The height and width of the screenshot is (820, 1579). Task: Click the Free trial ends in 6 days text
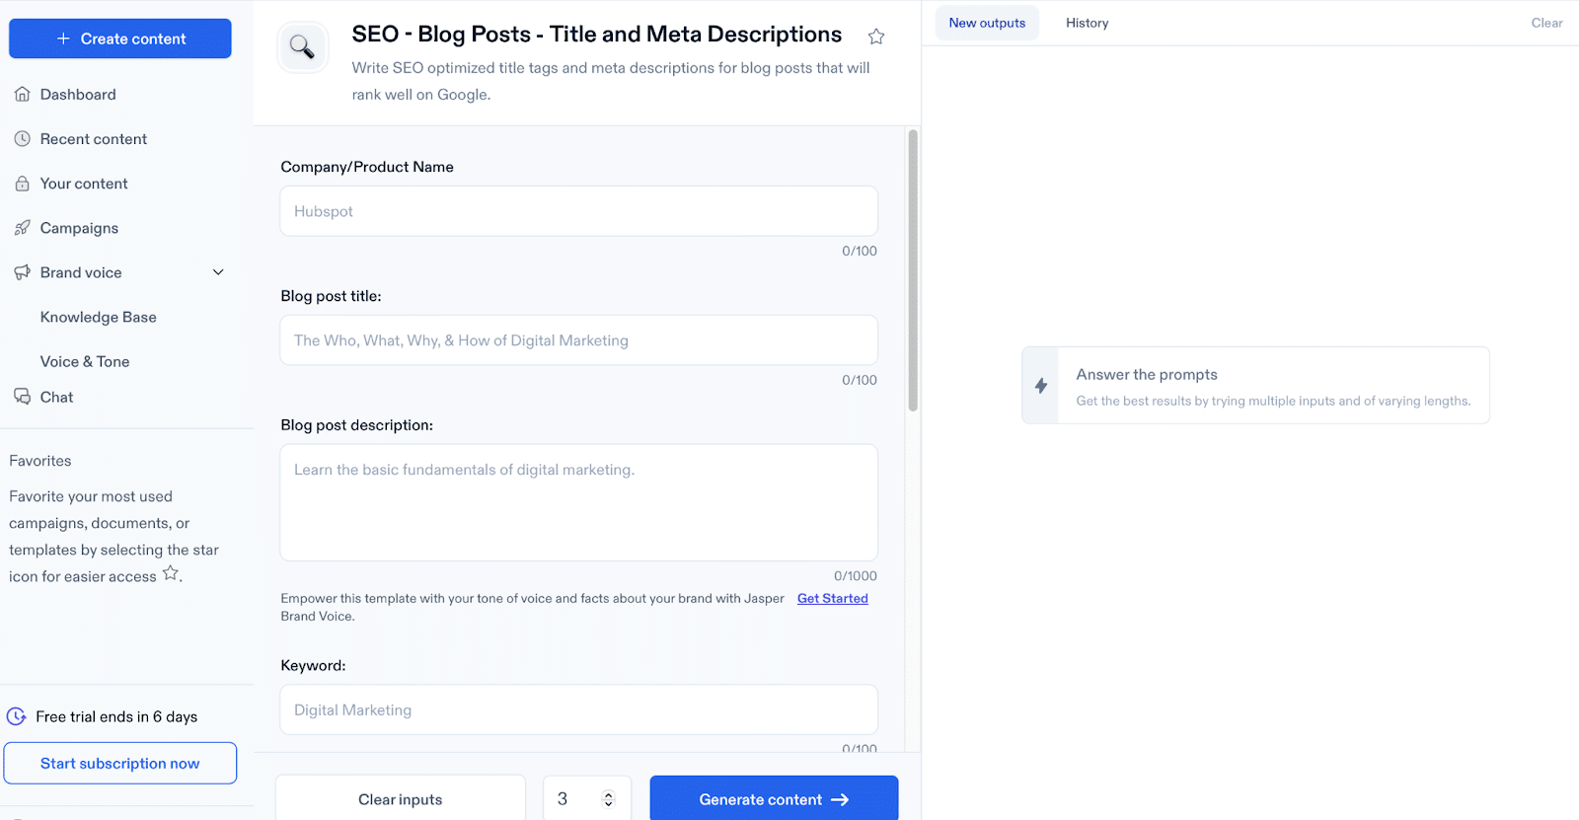click(x=116, y=716)
